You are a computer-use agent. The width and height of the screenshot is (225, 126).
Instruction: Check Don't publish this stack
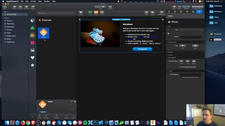[x=180, y=67]
